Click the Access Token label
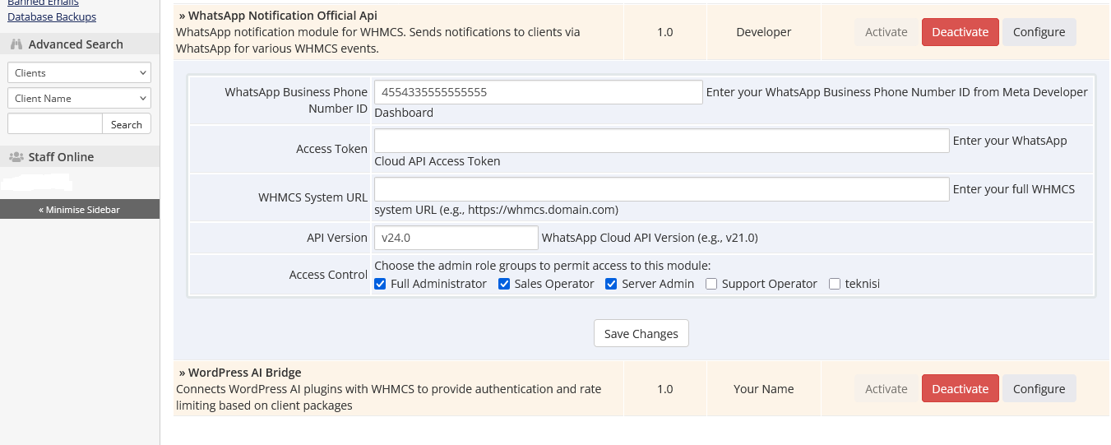 pyautogui.click(x=331, y=149)
